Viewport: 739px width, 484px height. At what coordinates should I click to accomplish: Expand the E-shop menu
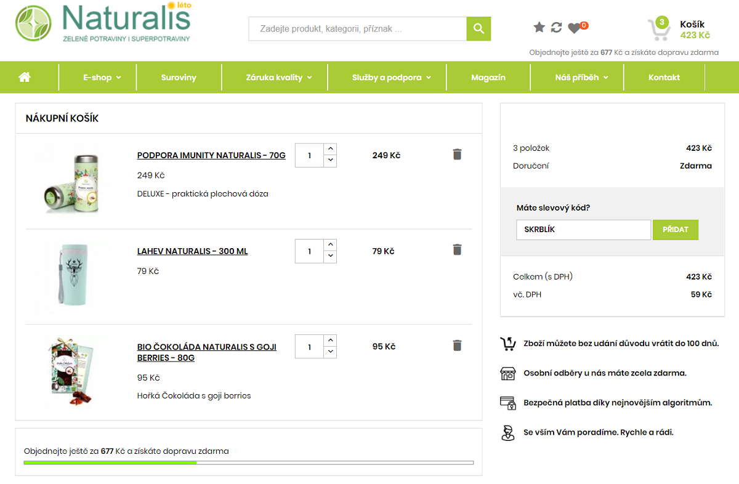tap(102, 78)
